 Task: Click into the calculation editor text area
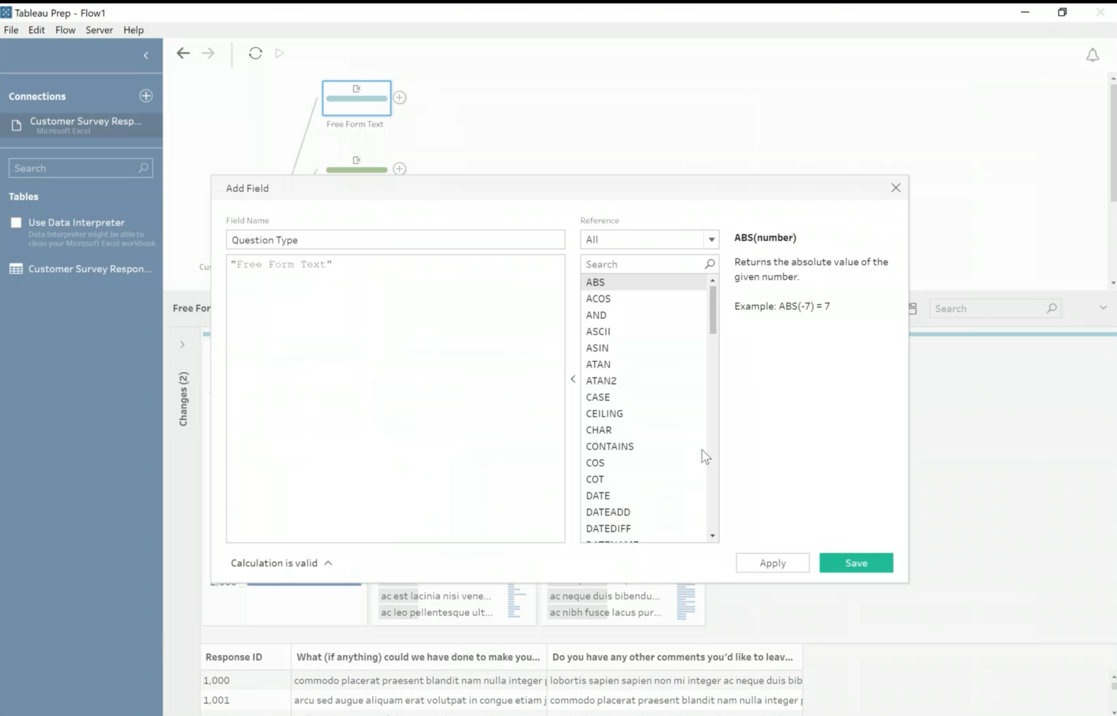point(396,399)
